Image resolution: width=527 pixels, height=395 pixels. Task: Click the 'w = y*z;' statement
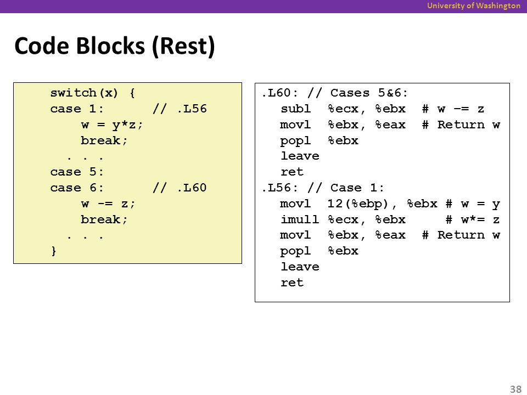[x=112, y=125]
